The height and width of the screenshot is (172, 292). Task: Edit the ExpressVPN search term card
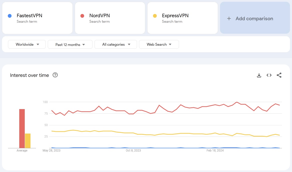[182, 18]
